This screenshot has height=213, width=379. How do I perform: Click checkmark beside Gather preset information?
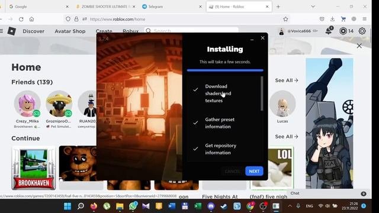[x=195, y=122]
